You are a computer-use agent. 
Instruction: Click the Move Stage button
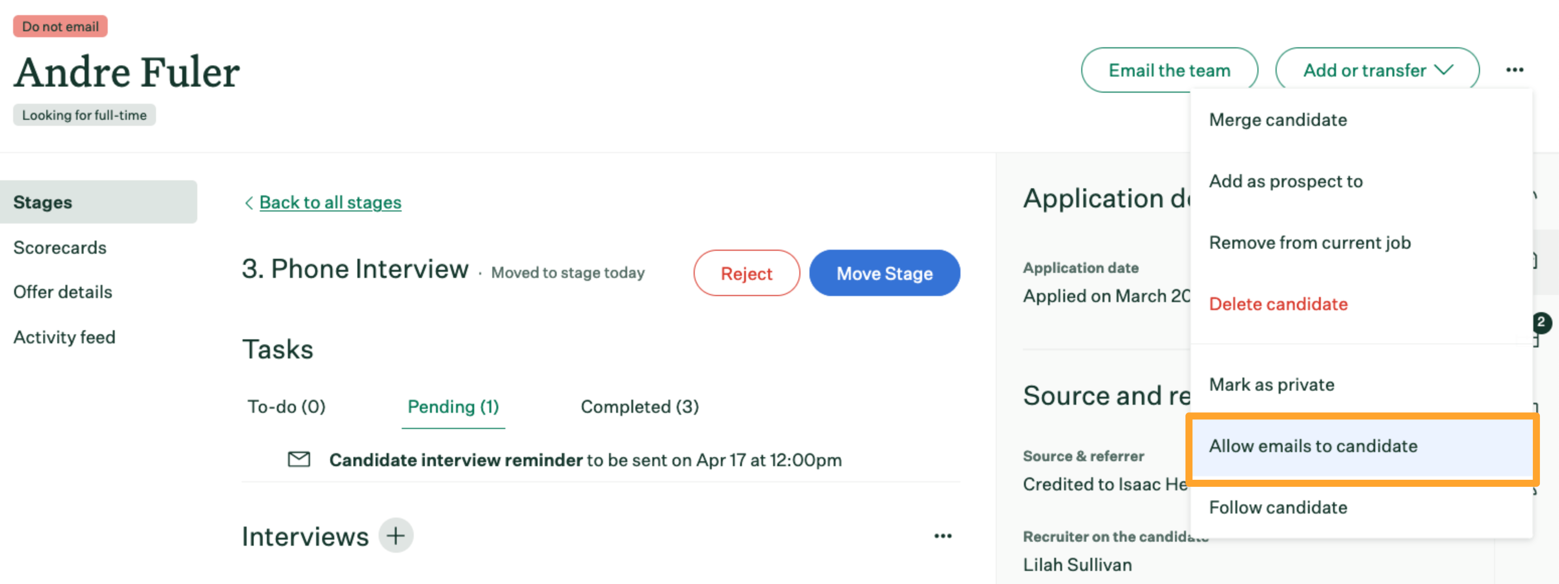(884, 273)
